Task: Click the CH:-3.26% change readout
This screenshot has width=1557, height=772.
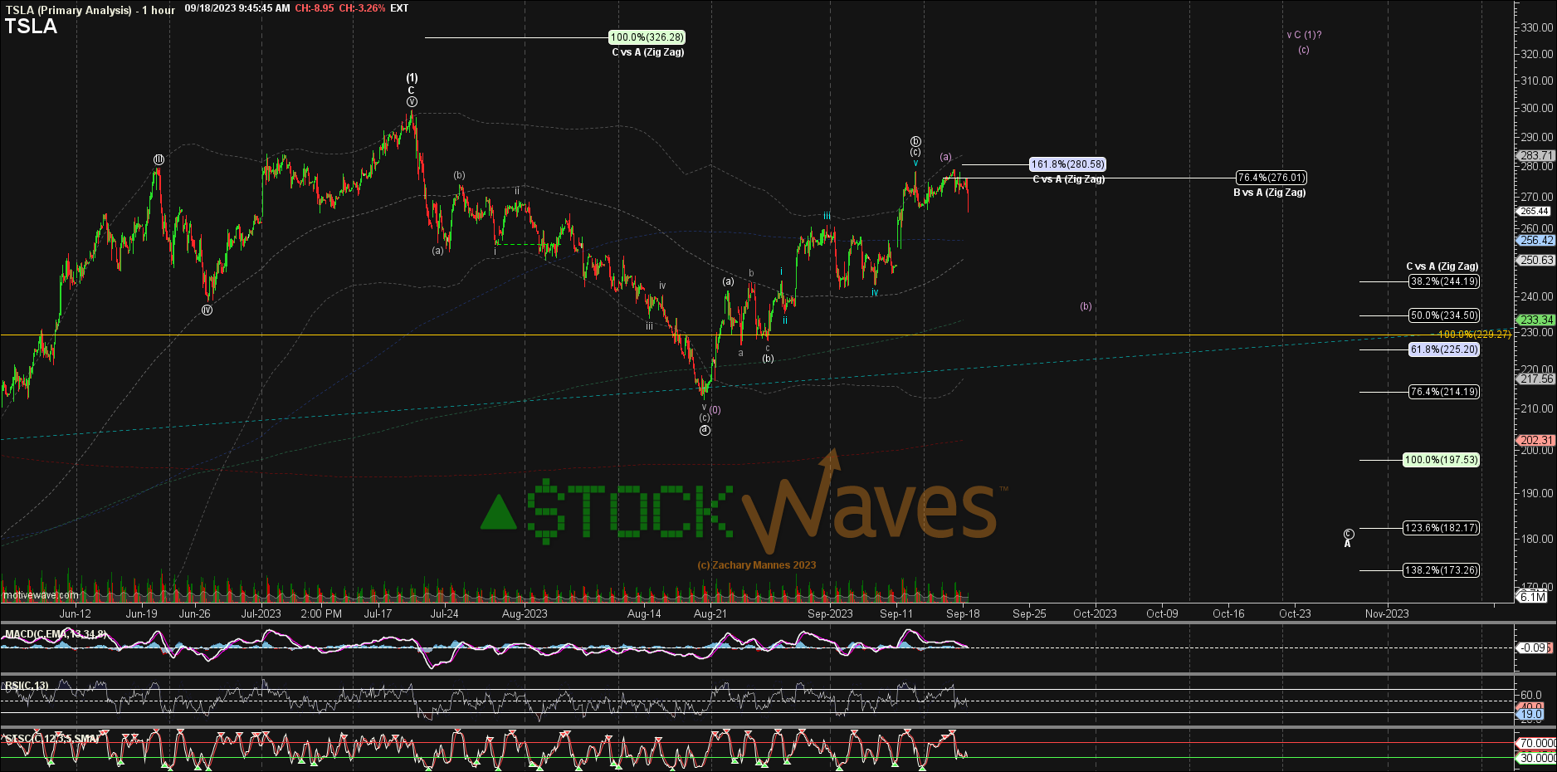Action: tap(362, 8)
